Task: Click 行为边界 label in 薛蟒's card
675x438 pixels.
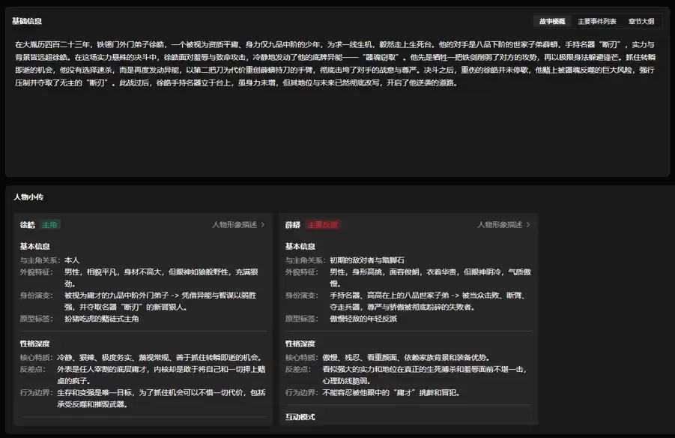Action: tap(301, 392)
